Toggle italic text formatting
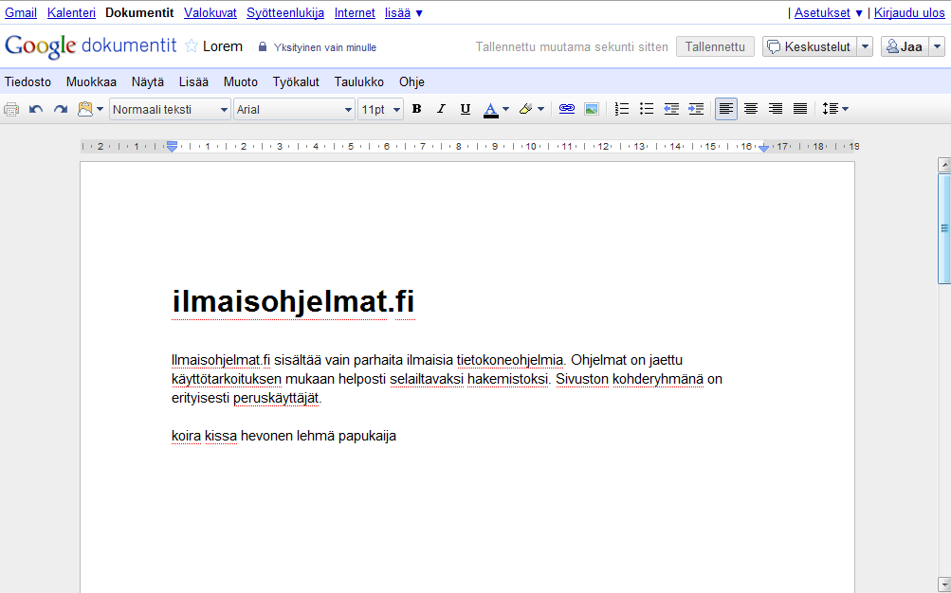 point(441,109)
